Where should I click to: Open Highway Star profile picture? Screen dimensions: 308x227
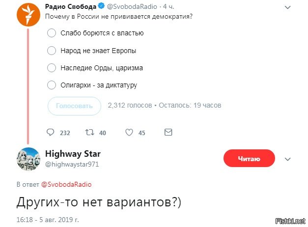coord(28,159)
